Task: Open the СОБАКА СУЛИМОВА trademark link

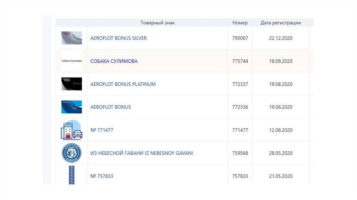Action: pyautogui.click(x=114, y=61)
